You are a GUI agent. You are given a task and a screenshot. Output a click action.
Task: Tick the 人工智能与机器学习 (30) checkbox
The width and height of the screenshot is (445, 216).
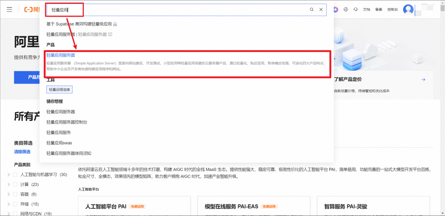coord(15,175)
